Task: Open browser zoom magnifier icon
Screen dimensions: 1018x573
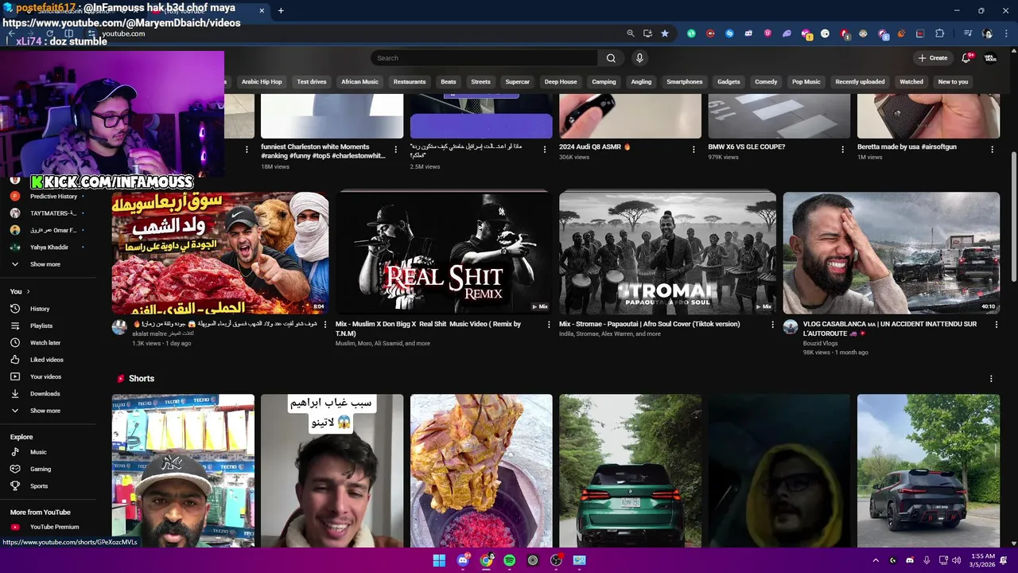Action: [x=631, y=33]
